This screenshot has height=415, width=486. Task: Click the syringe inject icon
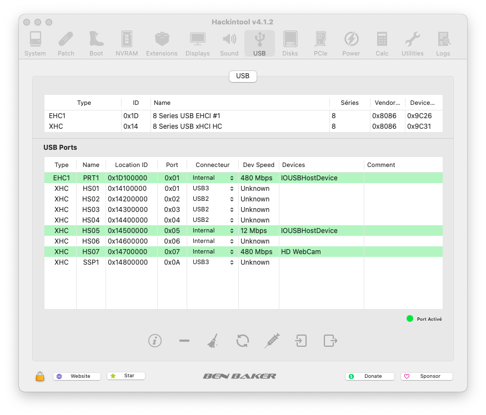[272, 341]
